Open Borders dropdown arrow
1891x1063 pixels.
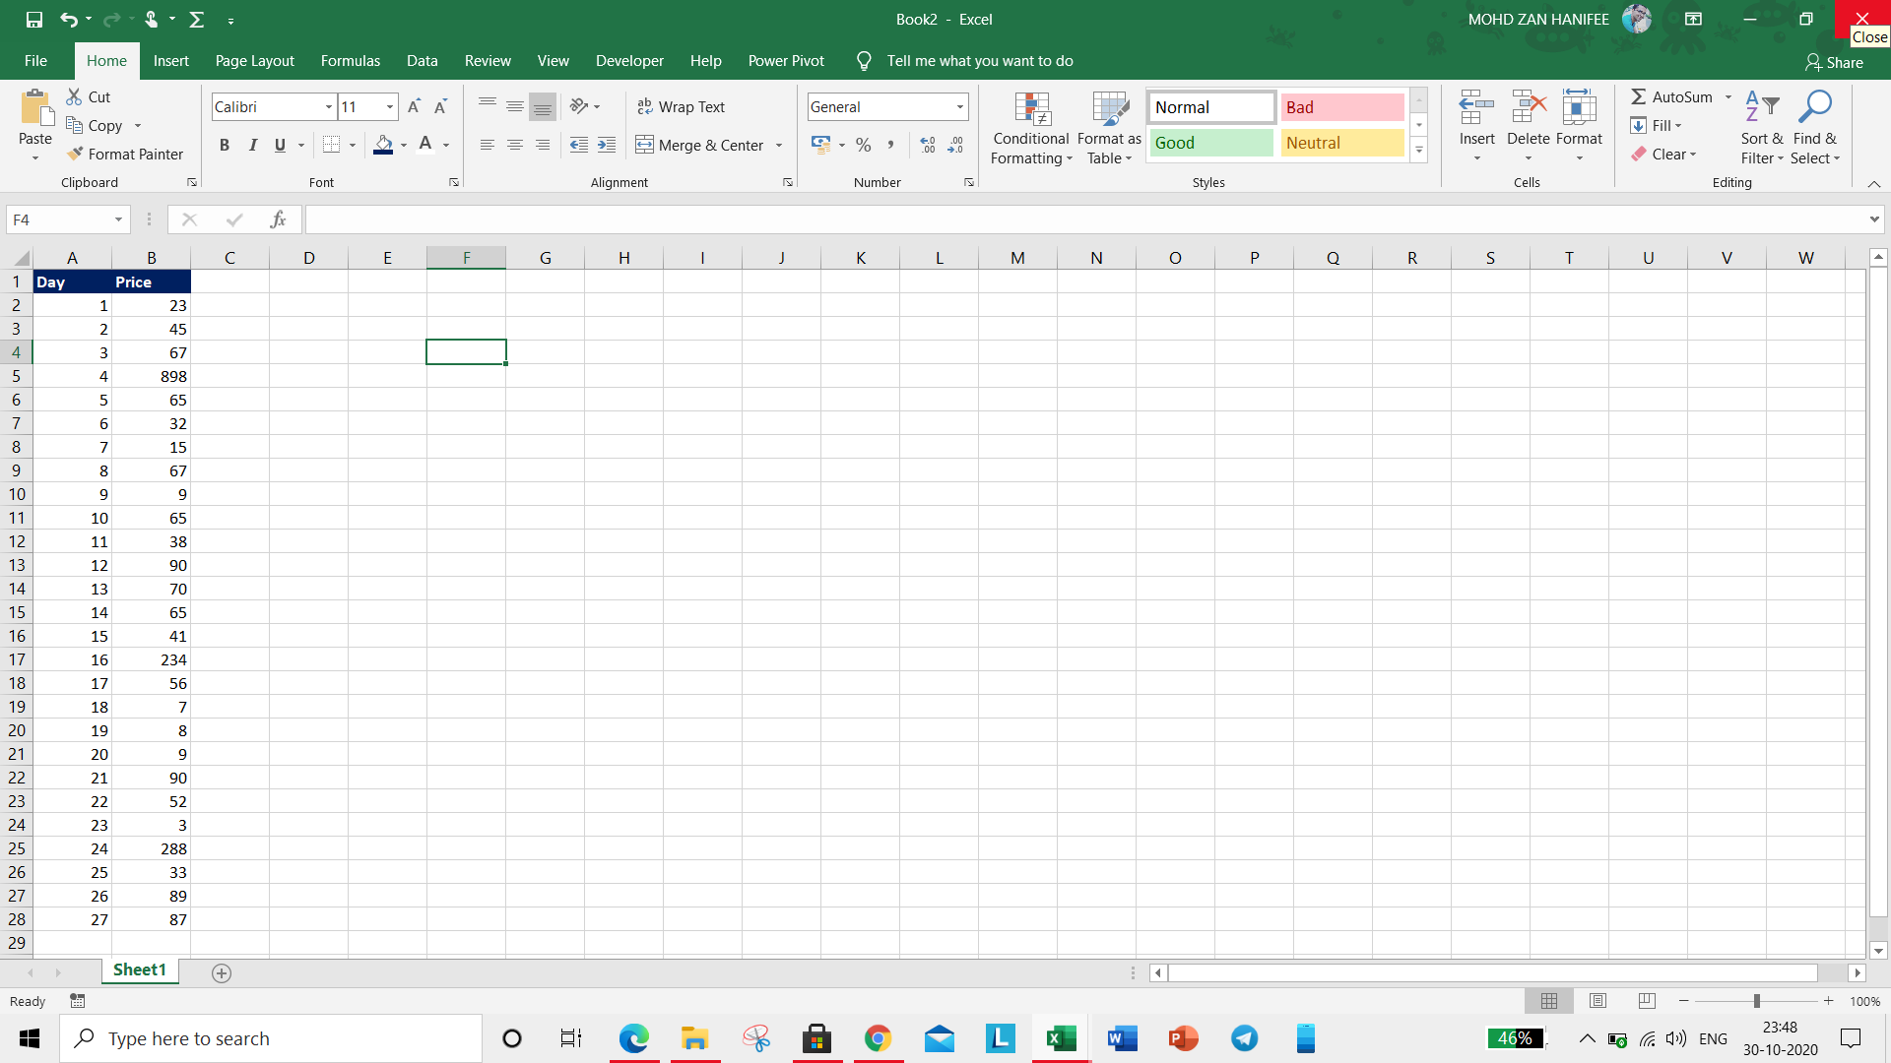tap(353, 145)
